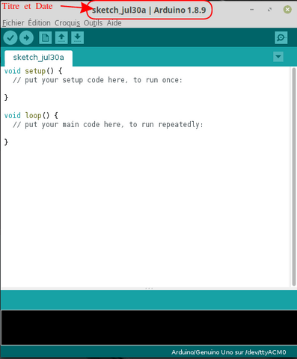This screenshot has width=297, height=359.
Task: Open the Fichier menu
Action: tap(13, 23)
